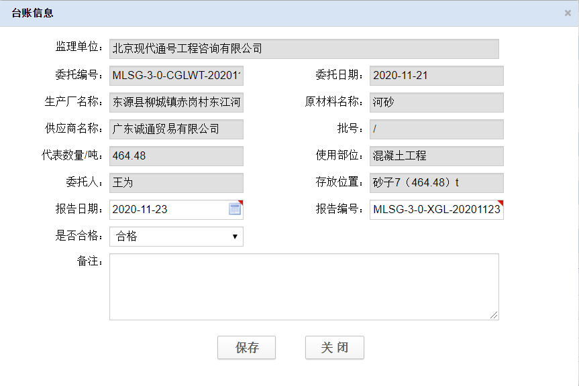Click the 保存 button
This screenshot has width=579, height=386.
246,347
